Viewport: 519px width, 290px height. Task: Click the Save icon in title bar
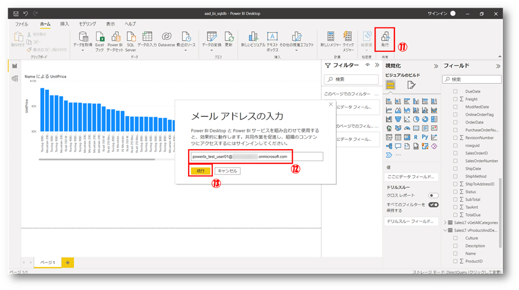pos(15,14)
